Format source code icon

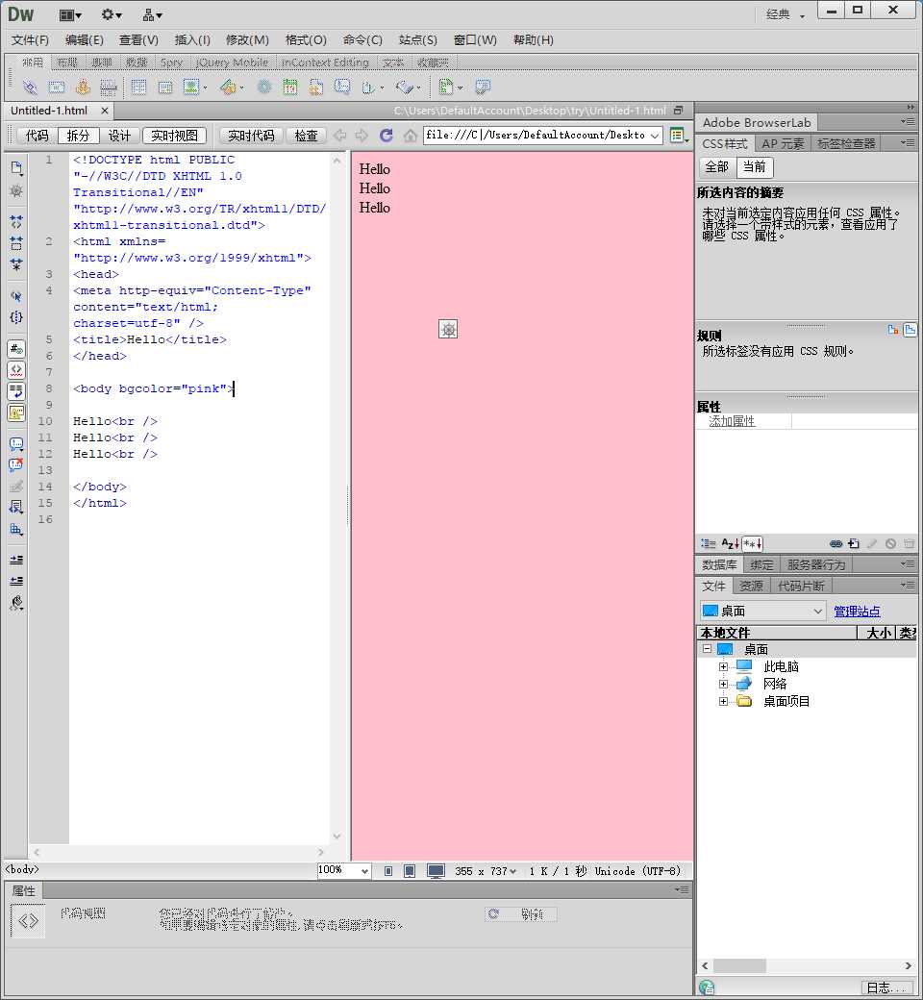click(16, 603)
